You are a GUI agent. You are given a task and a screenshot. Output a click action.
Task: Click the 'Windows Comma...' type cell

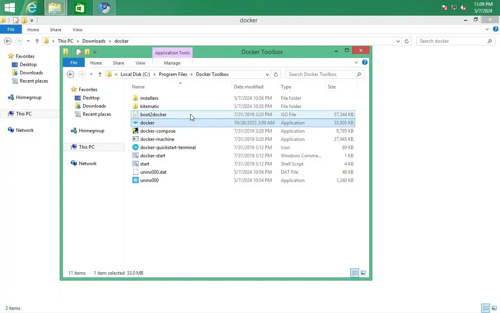point(301,156)
